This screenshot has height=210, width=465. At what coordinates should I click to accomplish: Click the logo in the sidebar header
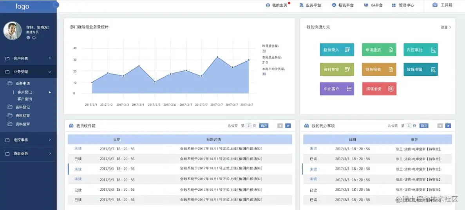23,6
